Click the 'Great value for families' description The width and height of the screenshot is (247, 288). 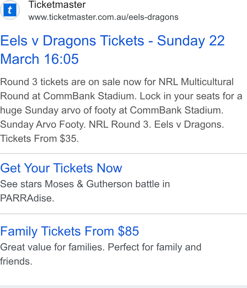click(x=101, y=254)
